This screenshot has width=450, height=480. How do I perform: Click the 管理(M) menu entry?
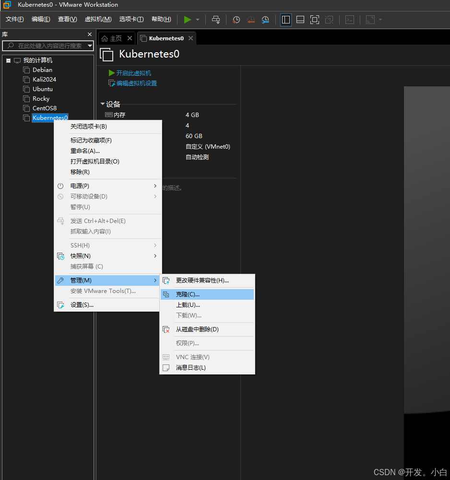tap(108, 281)
